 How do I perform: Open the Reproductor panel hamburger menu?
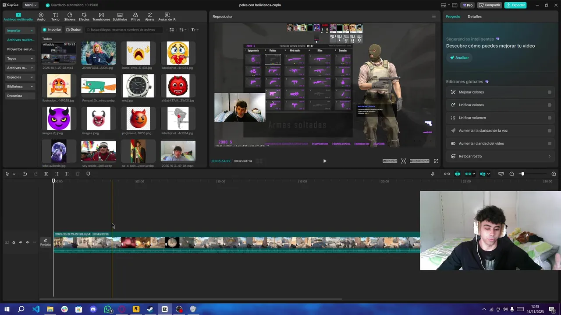(x=434, y=17)
